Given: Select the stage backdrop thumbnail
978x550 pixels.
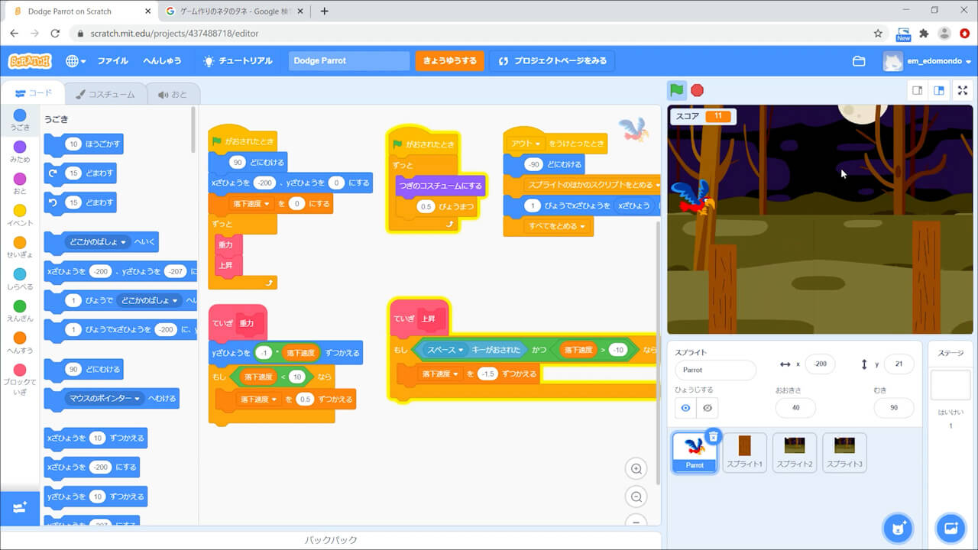Looking at the screenshot, I should [x=950, y=385].
